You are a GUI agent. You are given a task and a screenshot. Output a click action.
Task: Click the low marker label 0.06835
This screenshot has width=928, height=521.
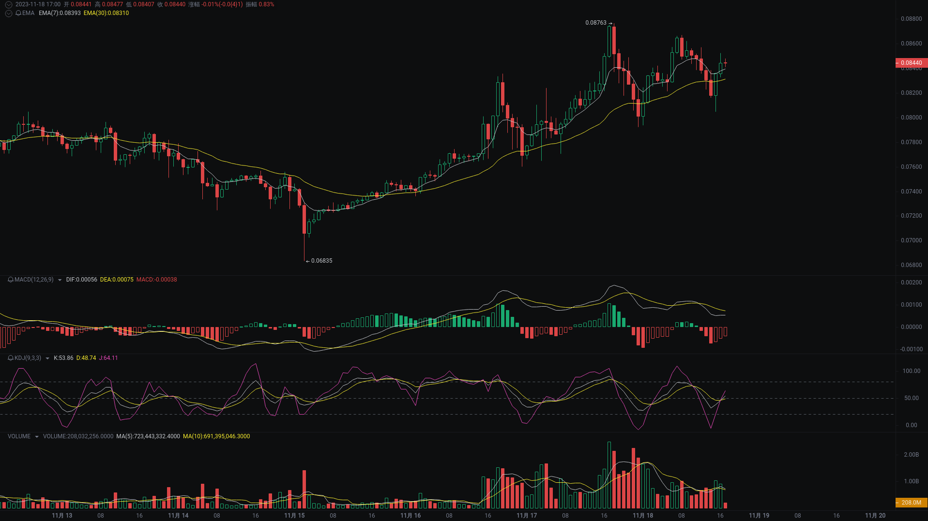(321, 261)
